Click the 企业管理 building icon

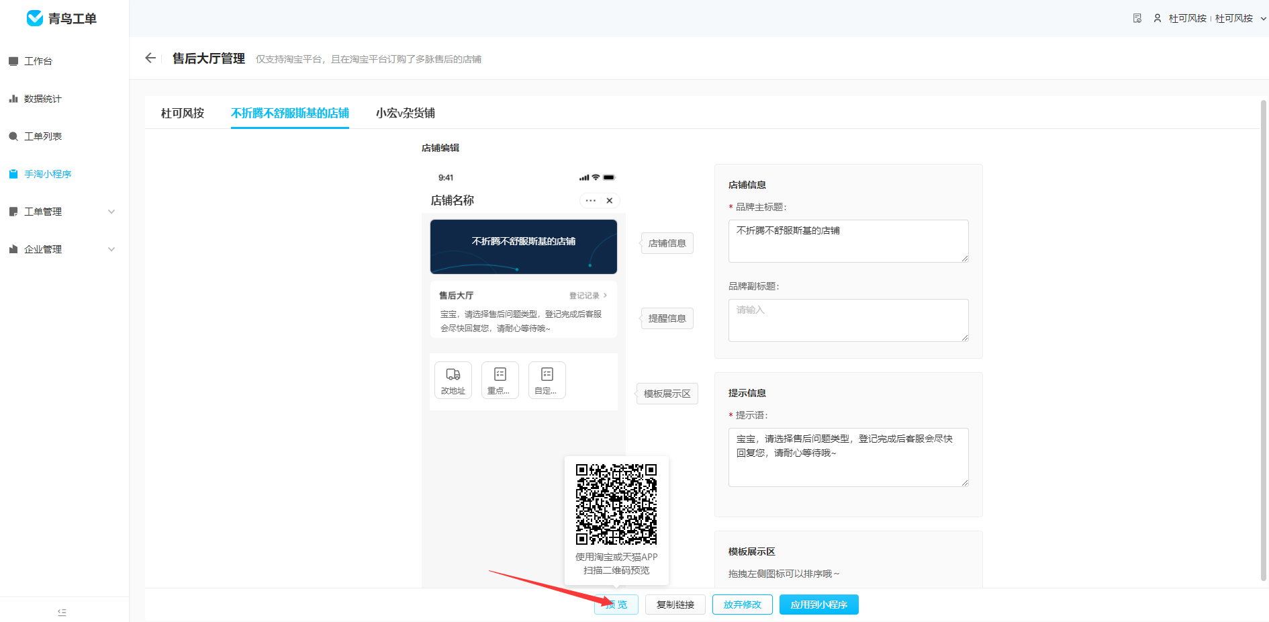click(x=13, y=249)
